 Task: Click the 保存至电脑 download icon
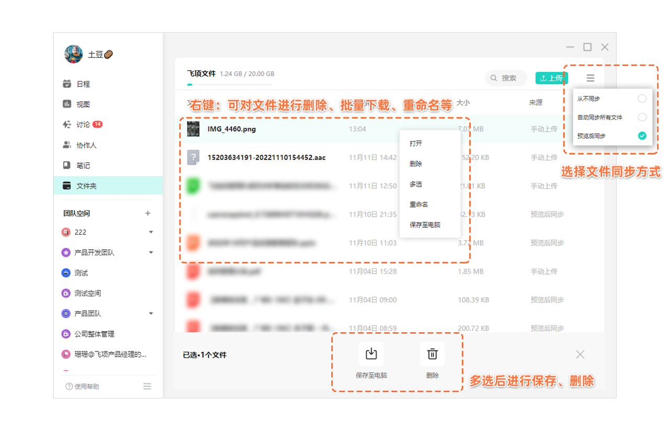pyautogui.click(x=371, y=354)
